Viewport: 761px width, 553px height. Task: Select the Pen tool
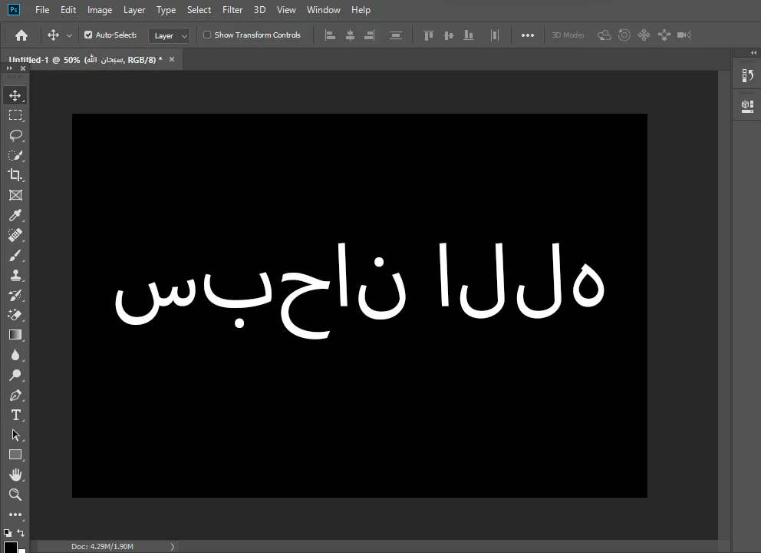pos(15,395)
